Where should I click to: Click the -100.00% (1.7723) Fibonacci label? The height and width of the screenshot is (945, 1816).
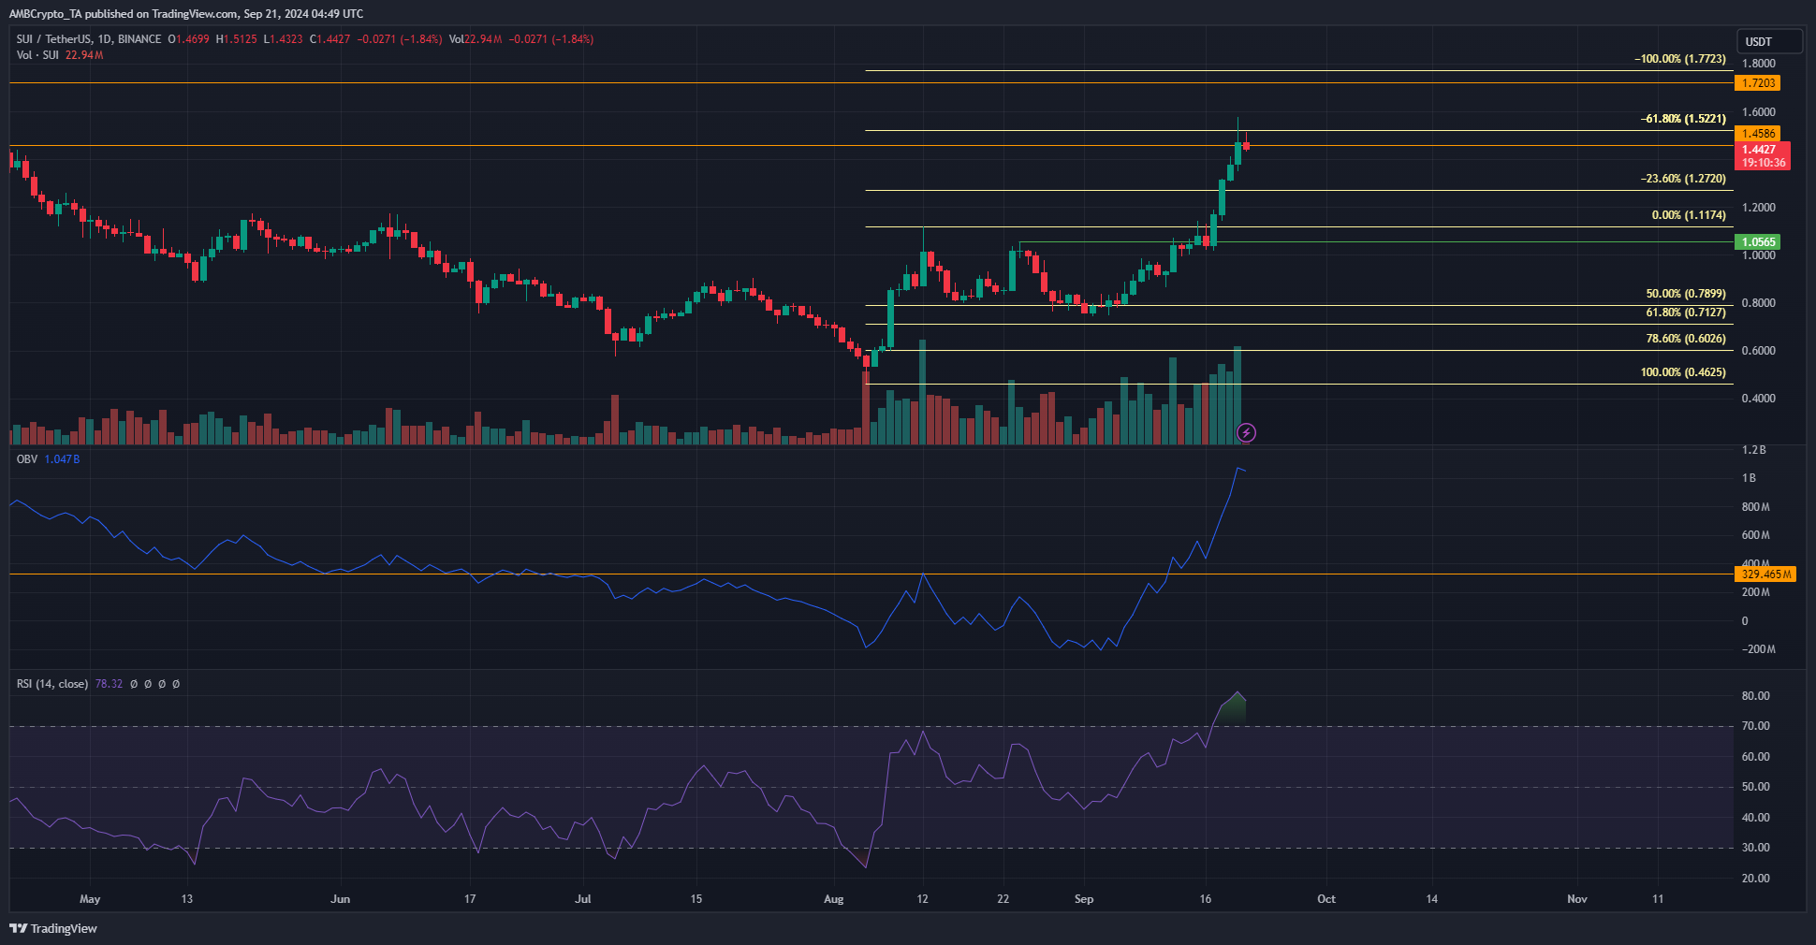point(1679,59)
